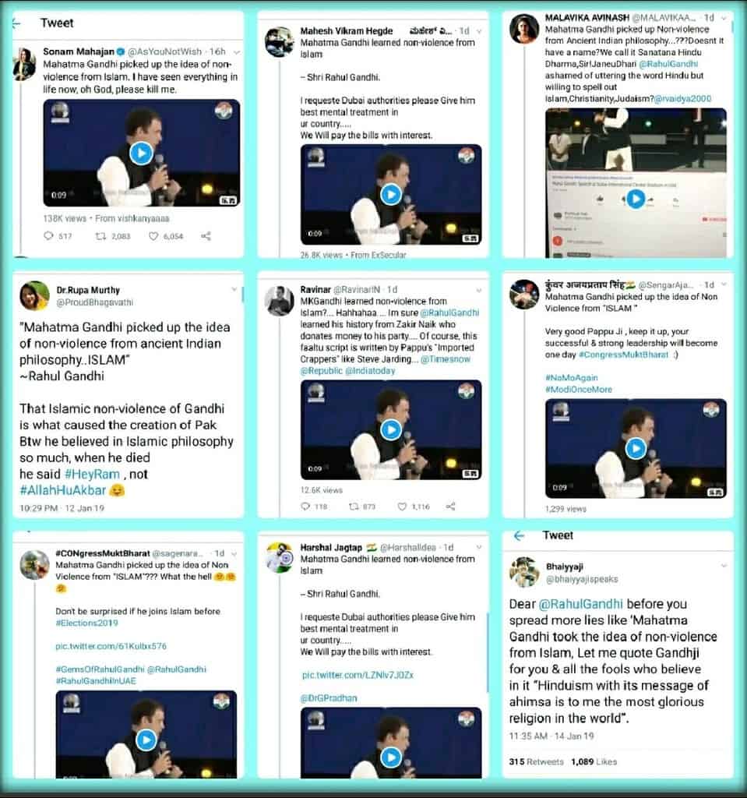The width and height of the screenshot is (747, 798).
Task: Like Ravinar's tweet showing 1,116 likes
Action: pos(402,507)
